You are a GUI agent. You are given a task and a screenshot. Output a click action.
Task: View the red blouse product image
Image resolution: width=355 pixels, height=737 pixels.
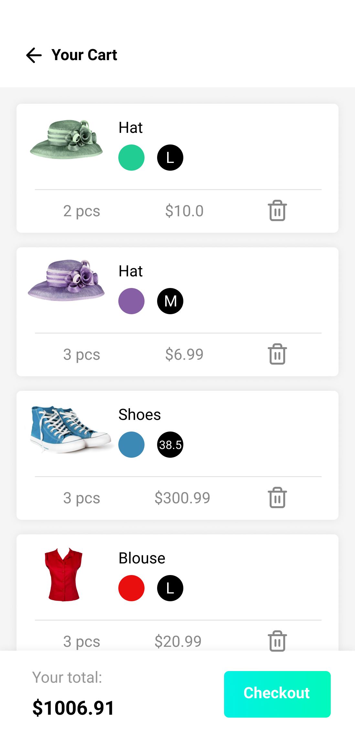[x=63, y=574]
